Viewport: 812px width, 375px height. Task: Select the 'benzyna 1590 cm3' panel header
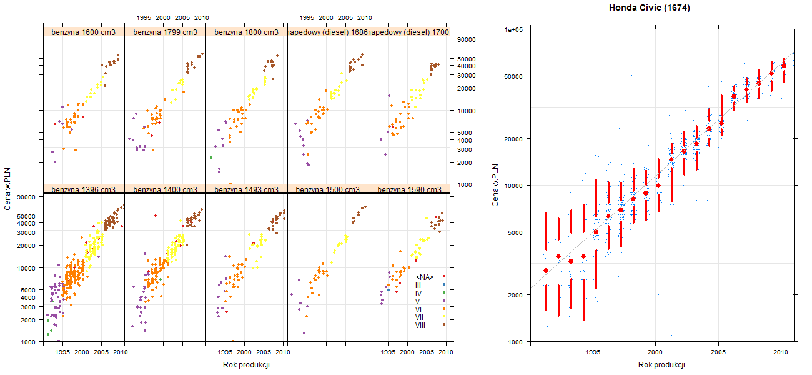point(409,189)
